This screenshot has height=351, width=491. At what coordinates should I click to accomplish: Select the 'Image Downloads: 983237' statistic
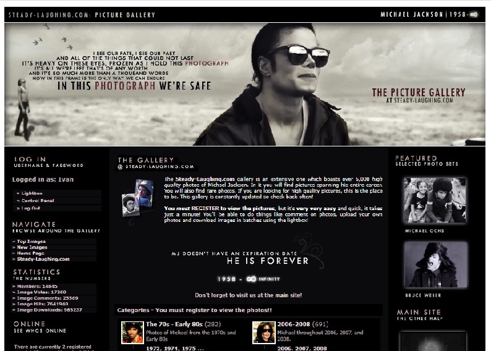(x=49, y=310)
